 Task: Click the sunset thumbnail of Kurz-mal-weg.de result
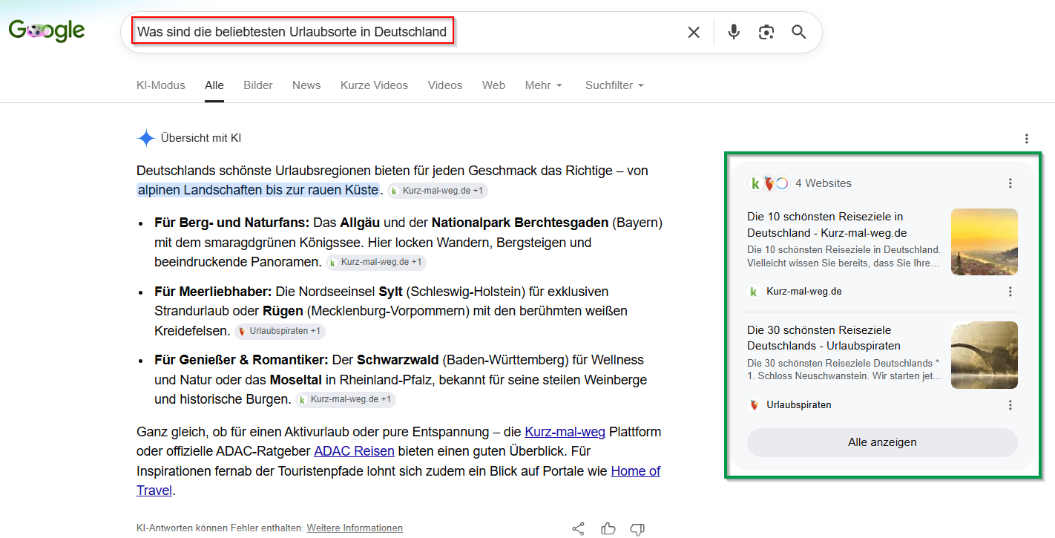pos(985,242)
